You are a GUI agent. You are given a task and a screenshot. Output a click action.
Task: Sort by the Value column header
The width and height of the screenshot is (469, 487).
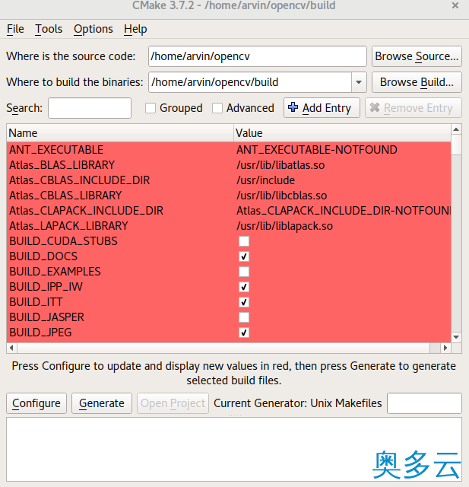pos(342,133)
